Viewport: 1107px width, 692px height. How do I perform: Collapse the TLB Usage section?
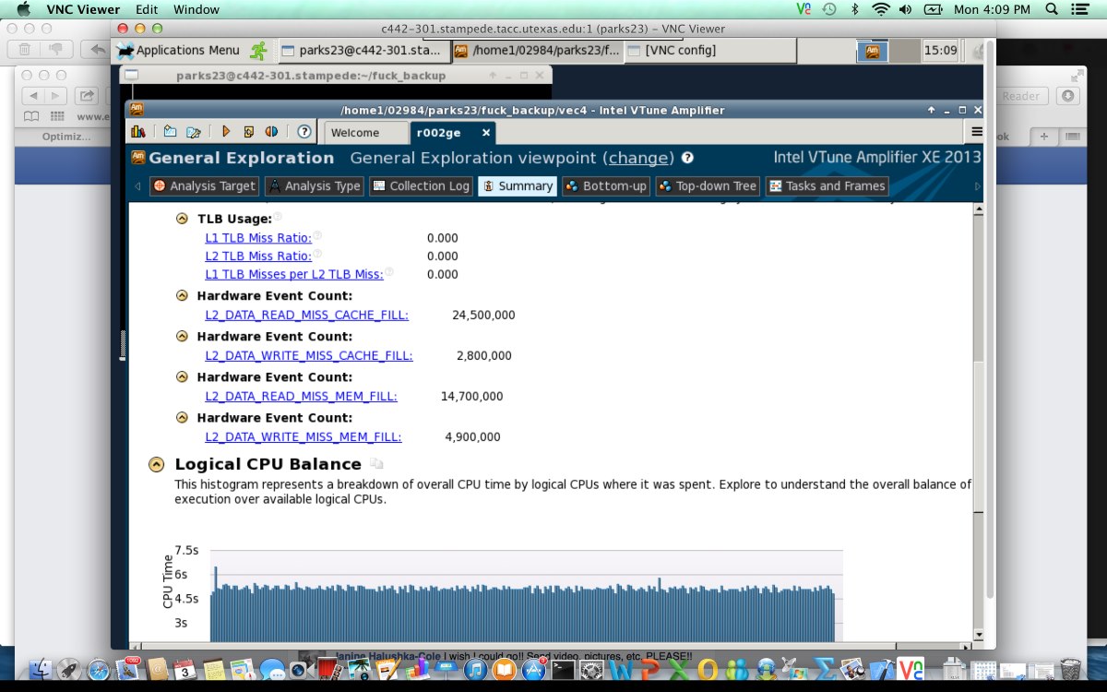182,219
